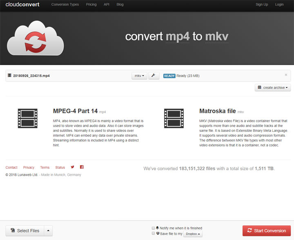The height and width of the screenshot is (240, 294).
Task: Click the Matroska file heading
Action: click(x=218, y=111)
